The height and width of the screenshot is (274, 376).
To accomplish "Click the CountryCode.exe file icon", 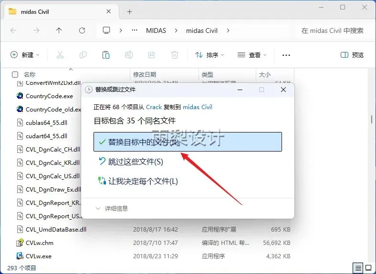I will (20, 96).
